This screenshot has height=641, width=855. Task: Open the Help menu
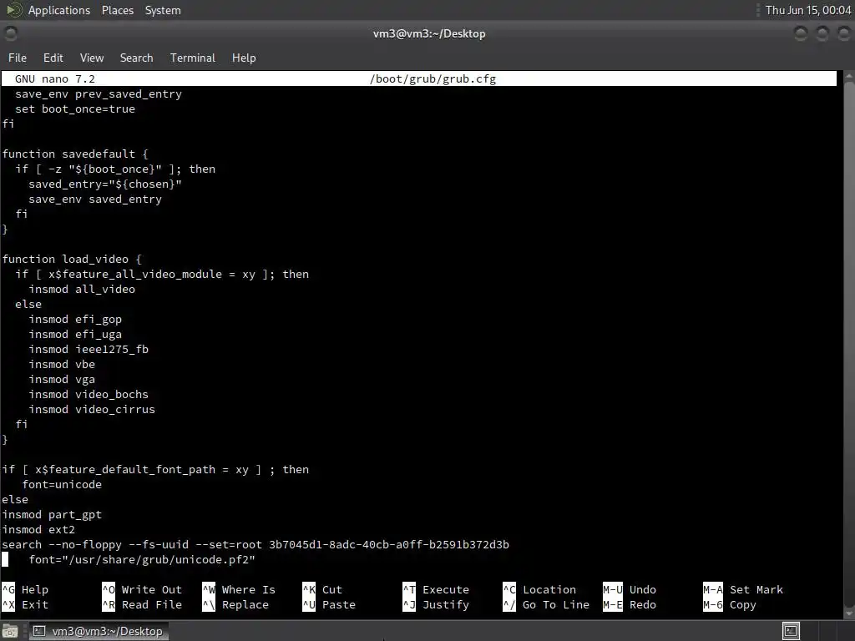click(244, 58)
